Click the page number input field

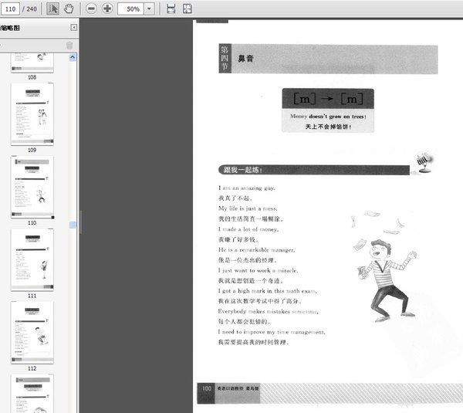tap(10, 8)
